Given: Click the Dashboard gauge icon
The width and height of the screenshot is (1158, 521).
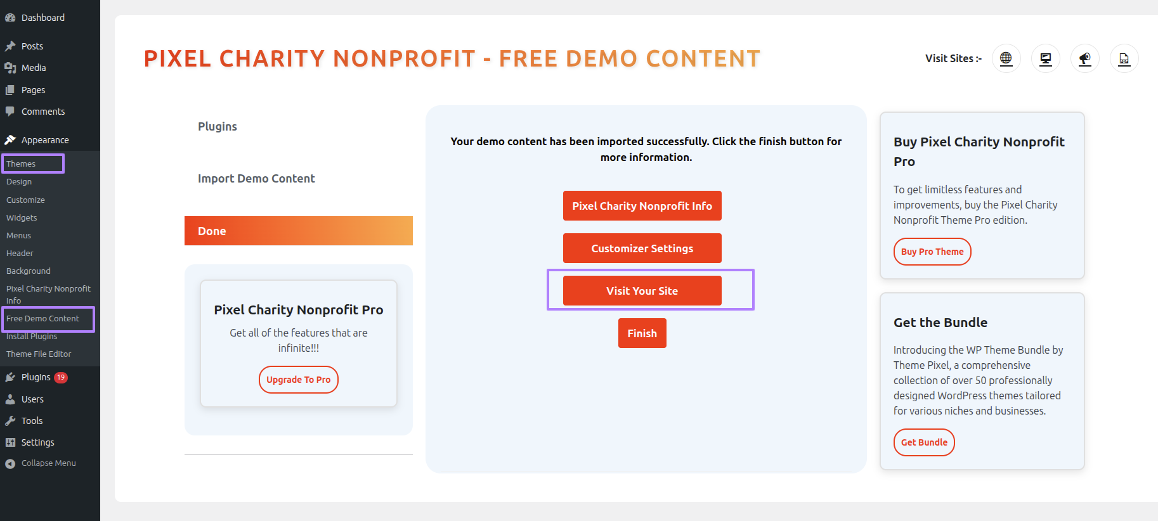Looking at the screenshot, I should (10, 18).
